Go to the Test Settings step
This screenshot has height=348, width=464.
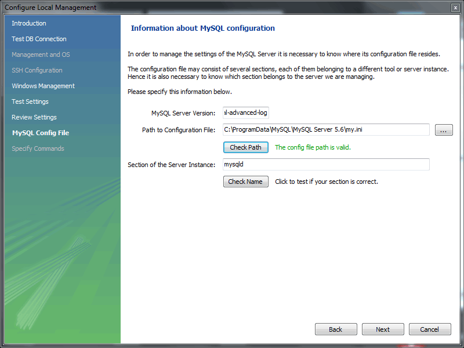click(30, 101)
